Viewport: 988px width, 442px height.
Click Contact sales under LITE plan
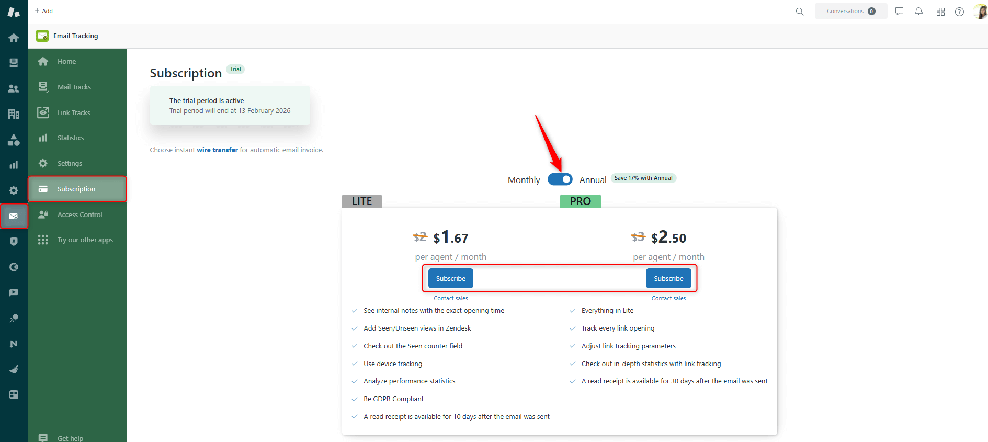pyautogui.click(x=450, y=298)
